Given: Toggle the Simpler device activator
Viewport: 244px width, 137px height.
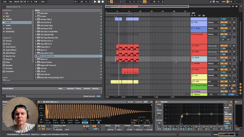Looking at the screenshot, I should click(x=39, y=102).
